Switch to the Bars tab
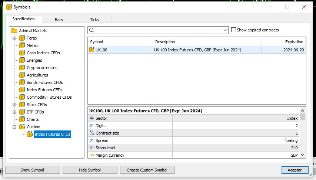Screen dimensions: 316x180 point(59,20)
